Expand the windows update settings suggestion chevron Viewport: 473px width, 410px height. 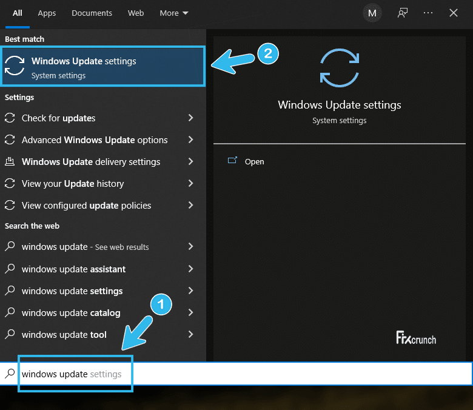(190, 291)
